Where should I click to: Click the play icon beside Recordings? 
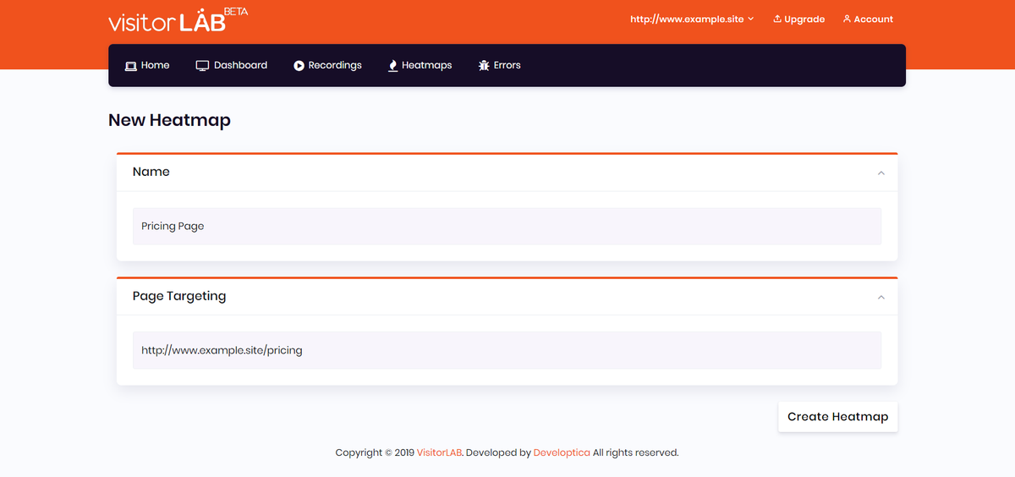point(299,65)
